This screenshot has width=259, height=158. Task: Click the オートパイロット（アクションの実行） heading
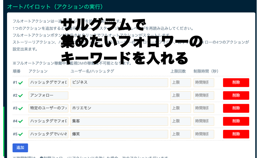point(55,7)
